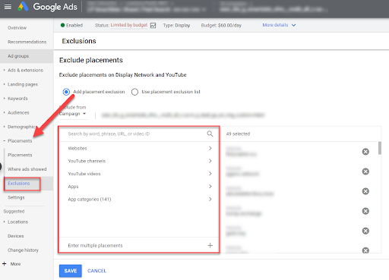This screenshot has height=280, width=389.
Task: Remove the first selected placement
Action: tap(365, 152)
